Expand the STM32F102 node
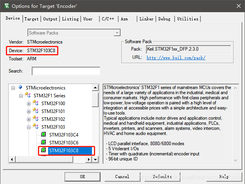 29,119
